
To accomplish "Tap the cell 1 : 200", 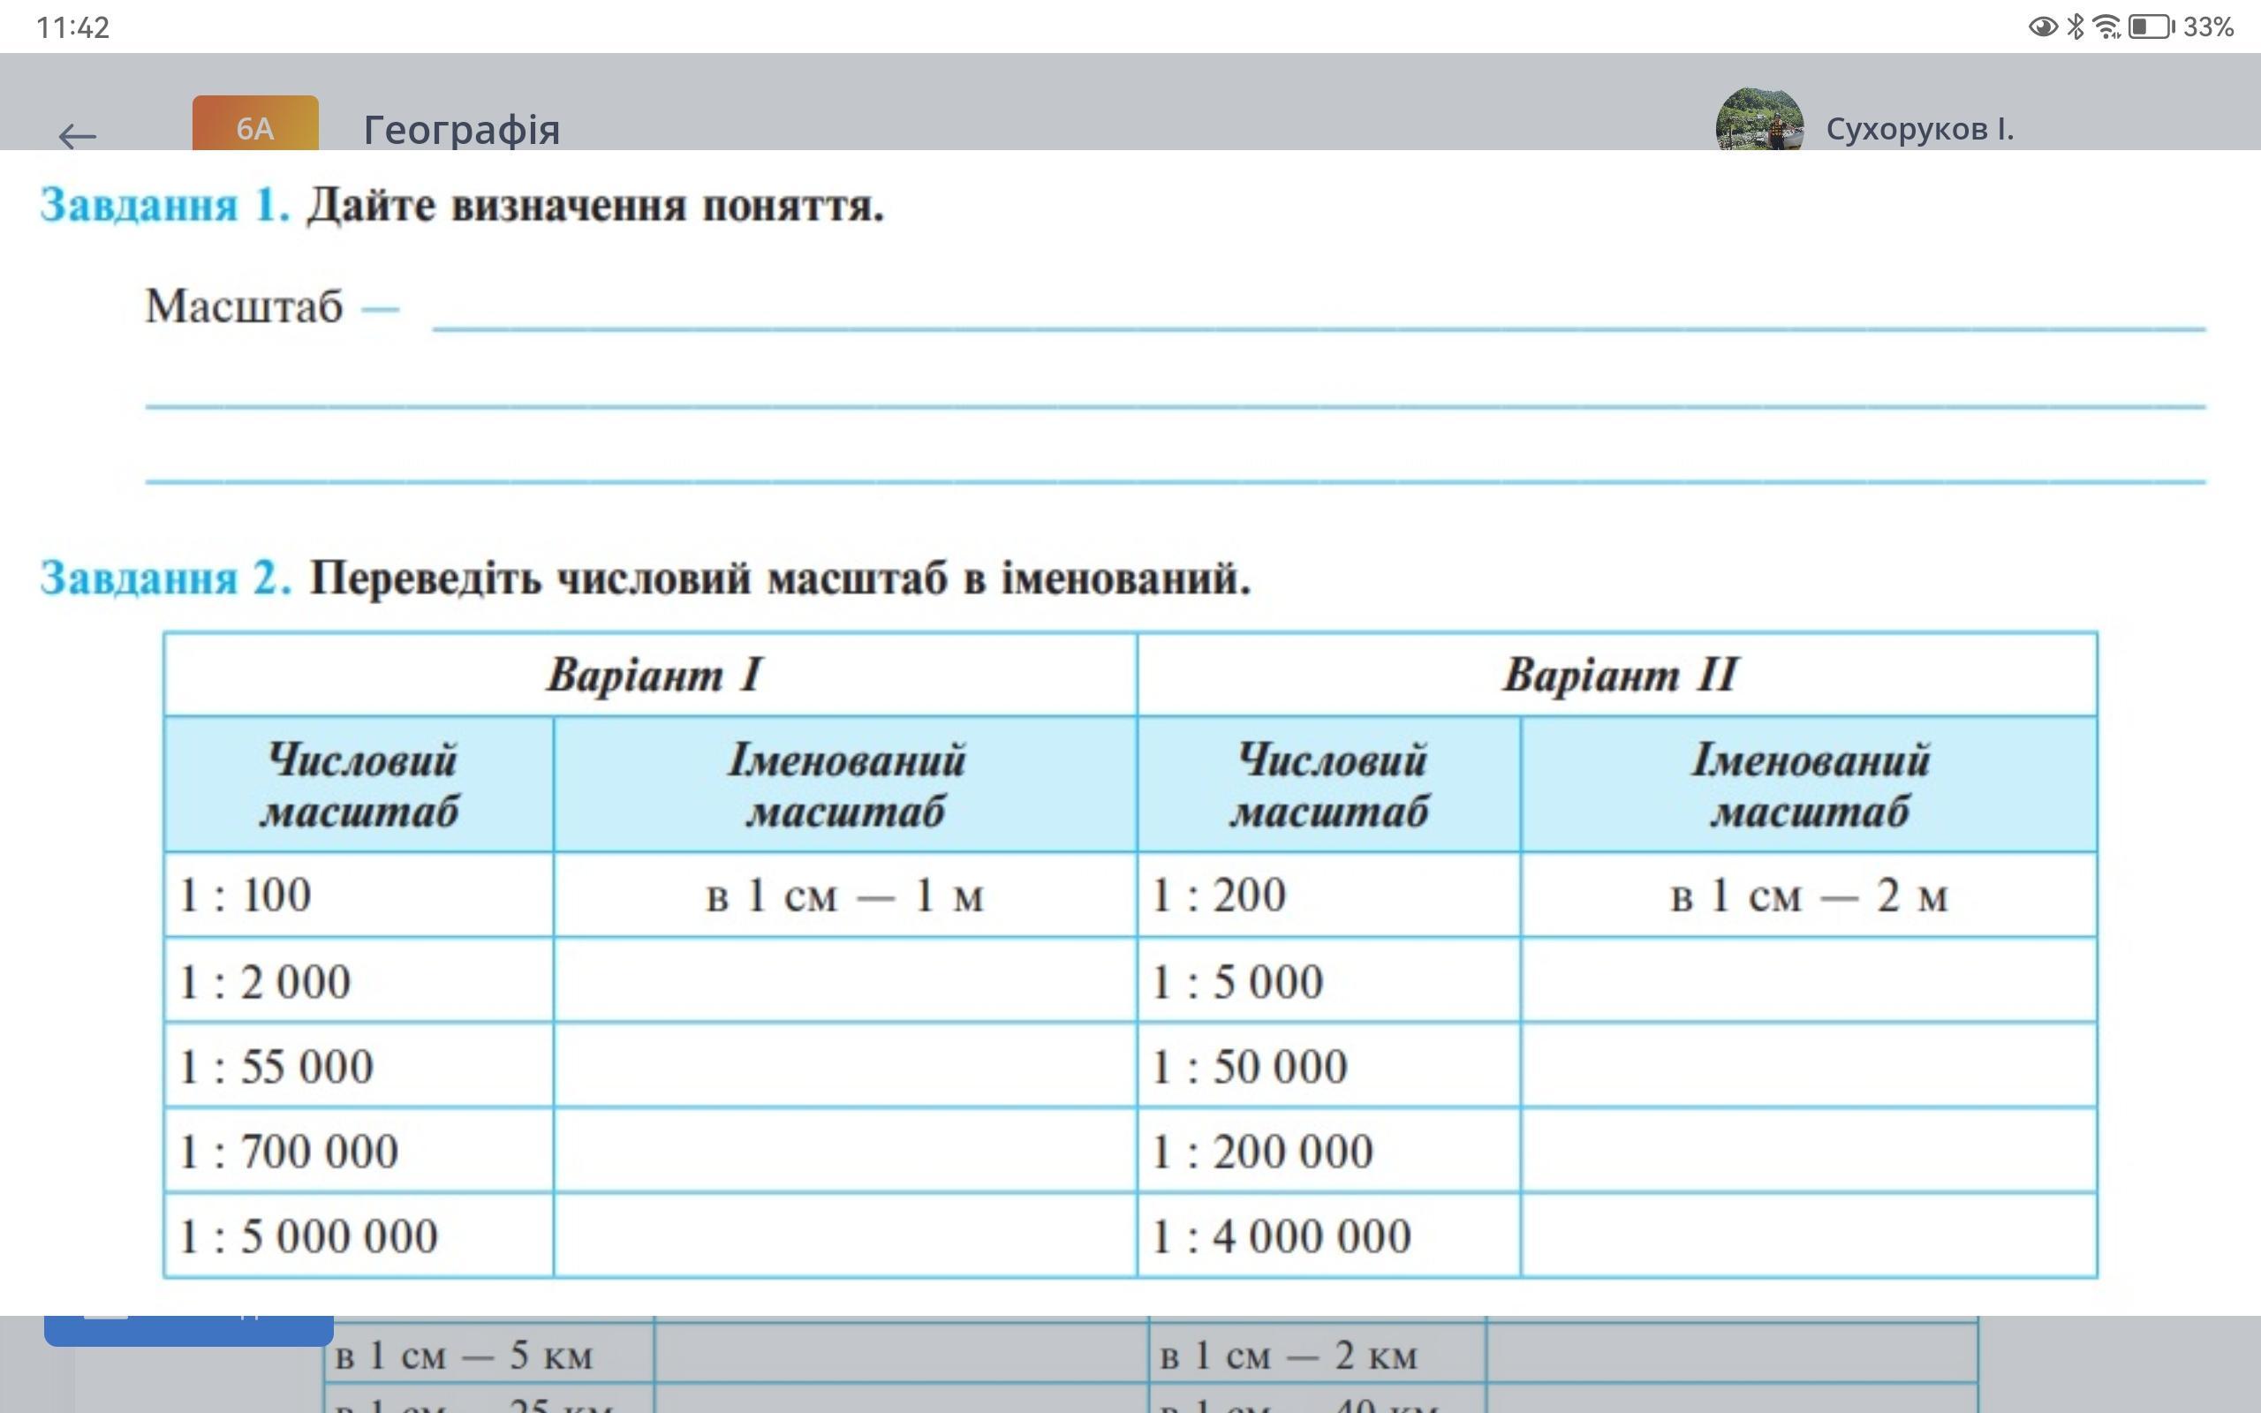I will pyautogui.click(x=1328, y=895).
